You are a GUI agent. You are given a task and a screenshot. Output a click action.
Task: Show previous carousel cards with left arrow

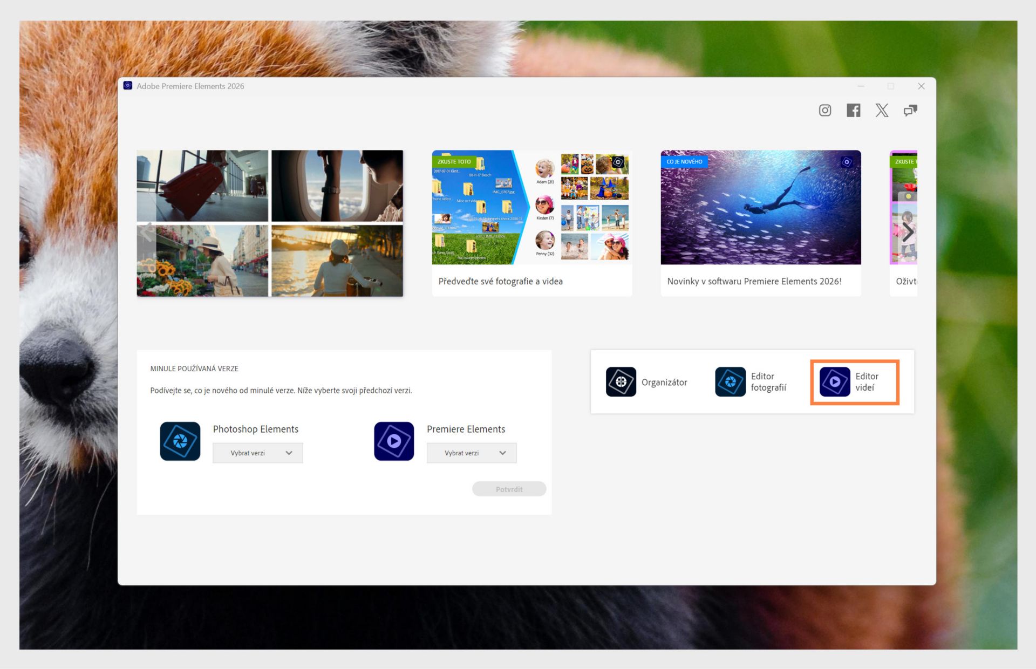click(146, 233)
